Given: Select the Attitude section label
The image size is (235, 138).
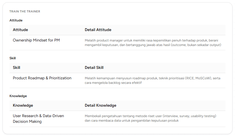Looking at the screenshot, I should 16,20.
